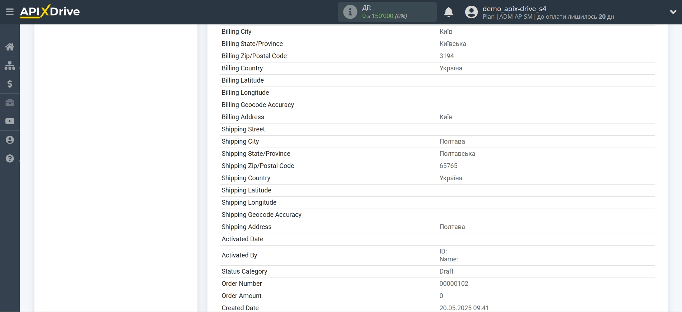This screenshot has width=682, height=312.
Task: Click the Billing Latitude row label
Action: [243, 80]
